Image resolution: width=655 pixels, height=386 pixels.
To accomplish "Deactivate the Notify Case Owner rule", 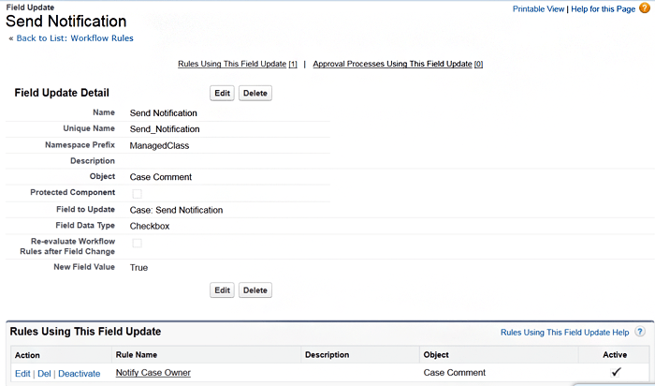I will (x=80, y=373).
